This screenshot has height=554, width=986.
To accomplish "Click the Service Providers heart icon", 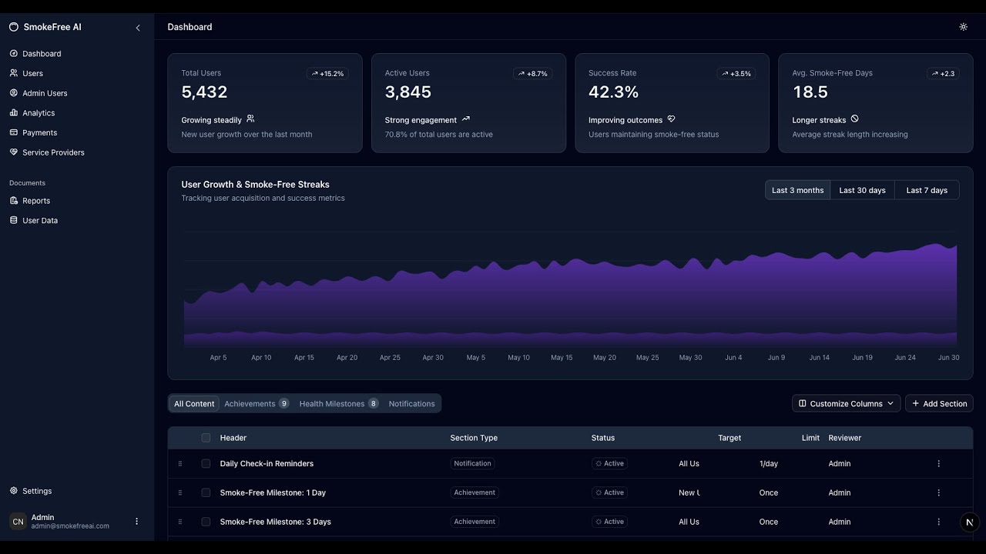I will point(14,152).
